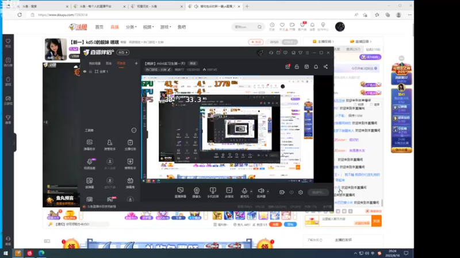Viewport: 460px width, 258px height.
Task: Open 房管助手 tool
Action: (x=110, y=145)
